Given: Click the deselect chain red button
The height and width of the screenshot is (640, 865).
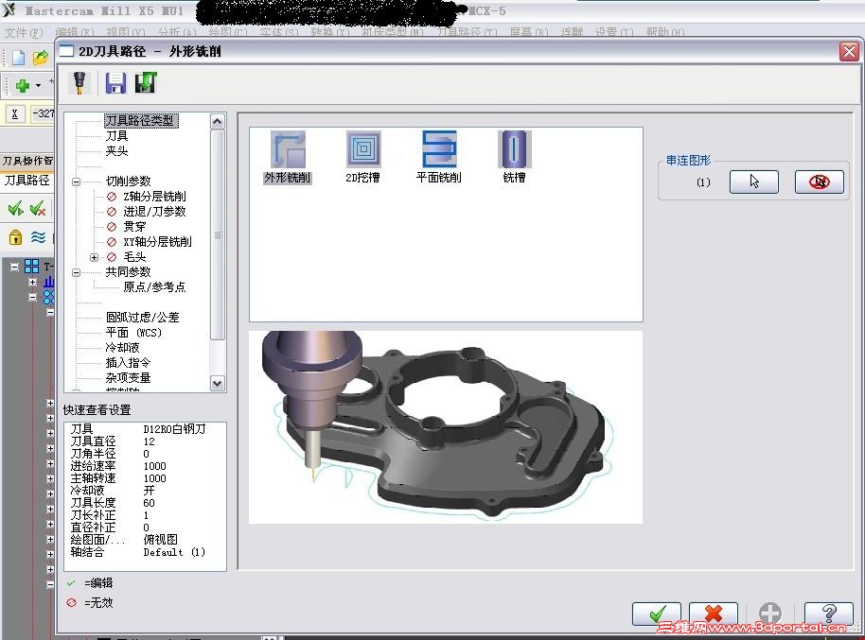Looking at the screenshot, I should coord(820,182).
